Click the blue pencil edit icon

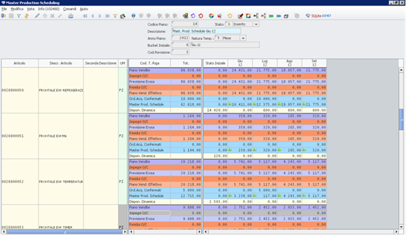[37, 16]
